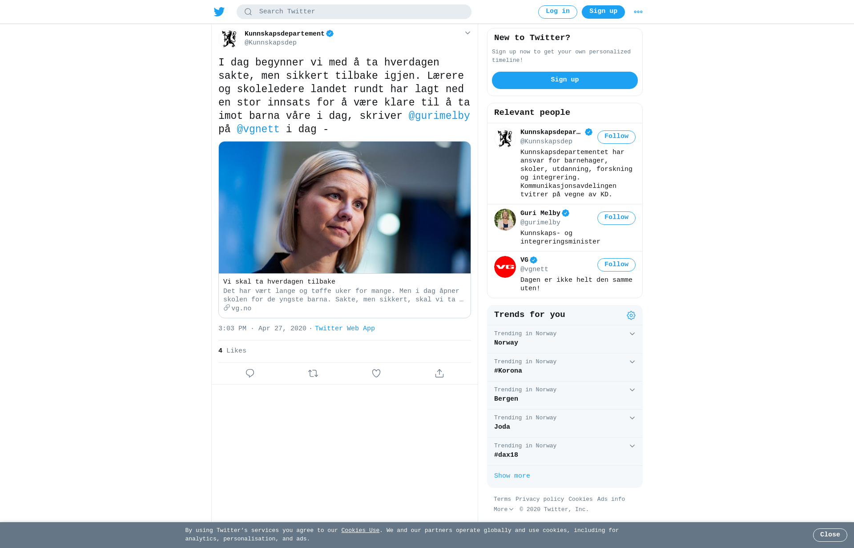The width and height of the screenshot is (854, 548).
Task: Expand options for the #Korona trend
Action: 632,362
